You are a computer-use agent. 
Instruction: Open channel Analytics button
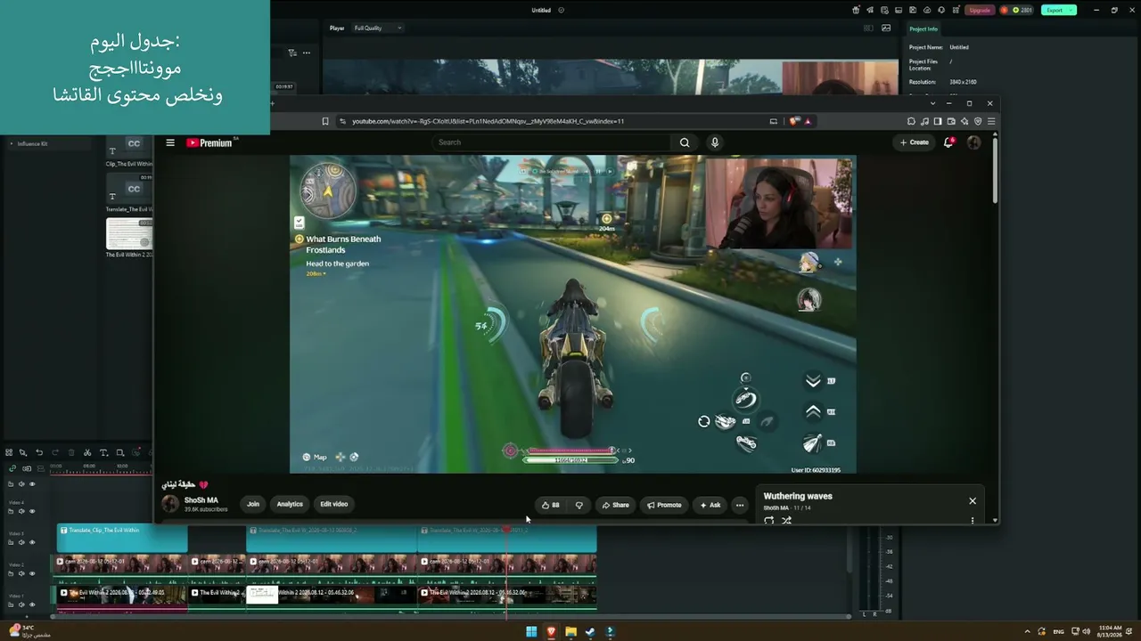tap(290, 505)
